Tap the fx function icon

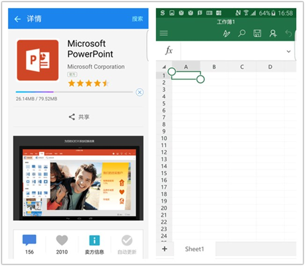point(169,51)
